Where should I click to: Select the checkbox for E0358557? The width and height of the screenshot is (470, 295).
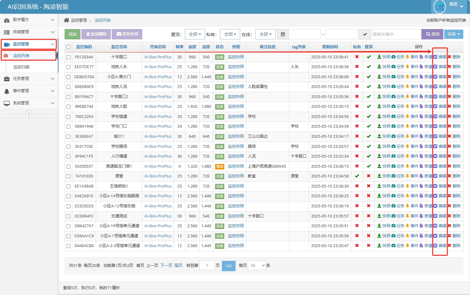click(x=69, y=166)
